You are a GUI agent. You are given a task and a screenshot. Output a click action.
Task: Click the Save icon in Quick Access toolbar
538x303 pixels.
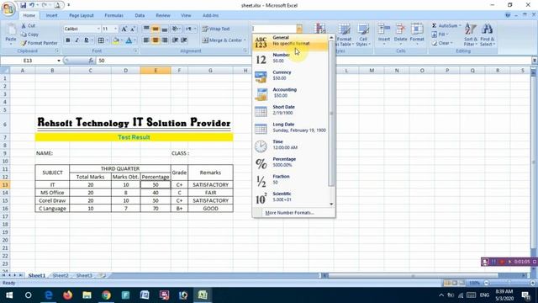pos(23,5)
